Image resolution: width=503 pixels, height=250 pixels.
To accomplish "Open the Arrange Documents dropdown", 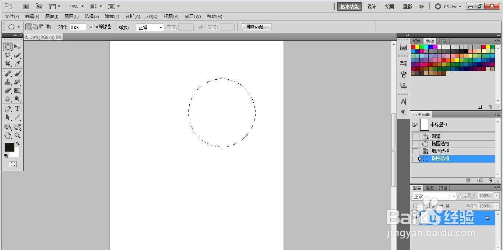I will click(x=96, y=7).
